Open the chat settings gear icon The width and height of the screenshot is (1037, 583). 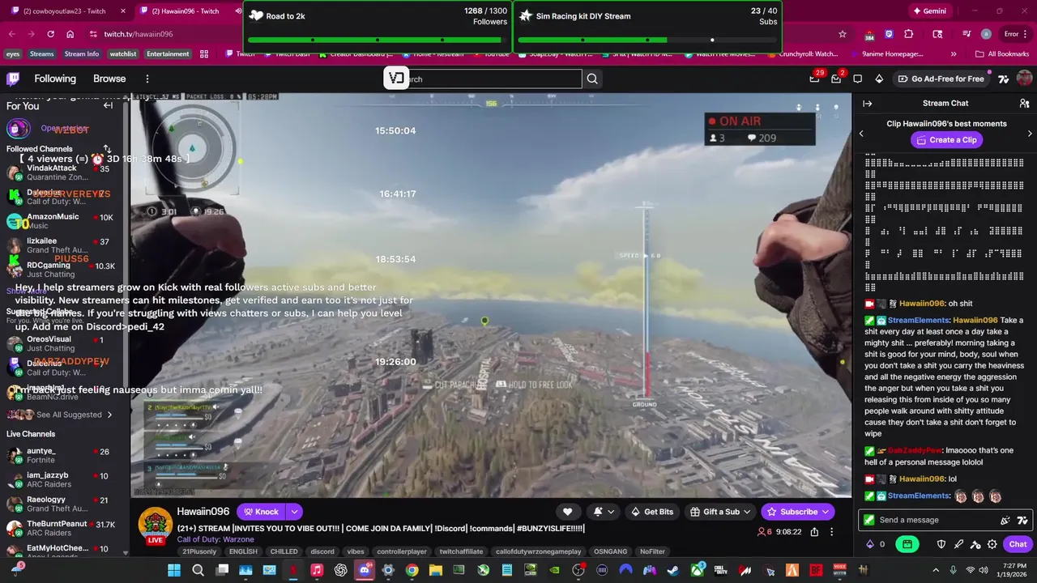point(992,544)
